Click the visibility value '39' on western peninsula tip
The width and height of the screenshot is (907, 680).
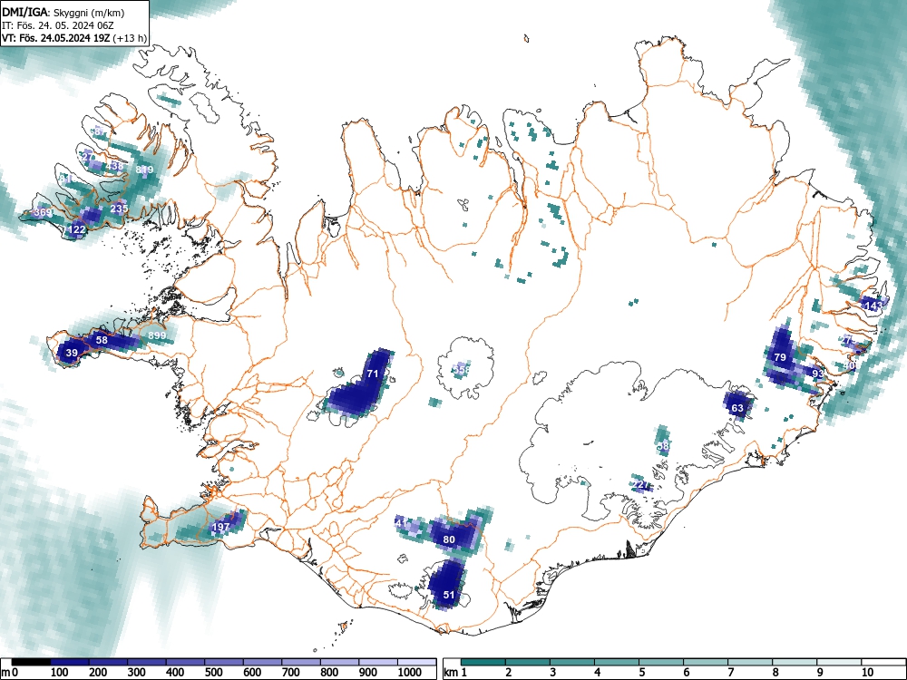tap(72, 353)
